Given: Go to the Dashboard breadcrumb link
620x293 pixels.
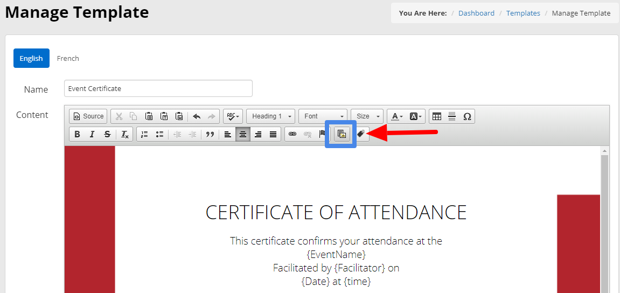Looking at the screenshot, I should [x=476, y=13].
